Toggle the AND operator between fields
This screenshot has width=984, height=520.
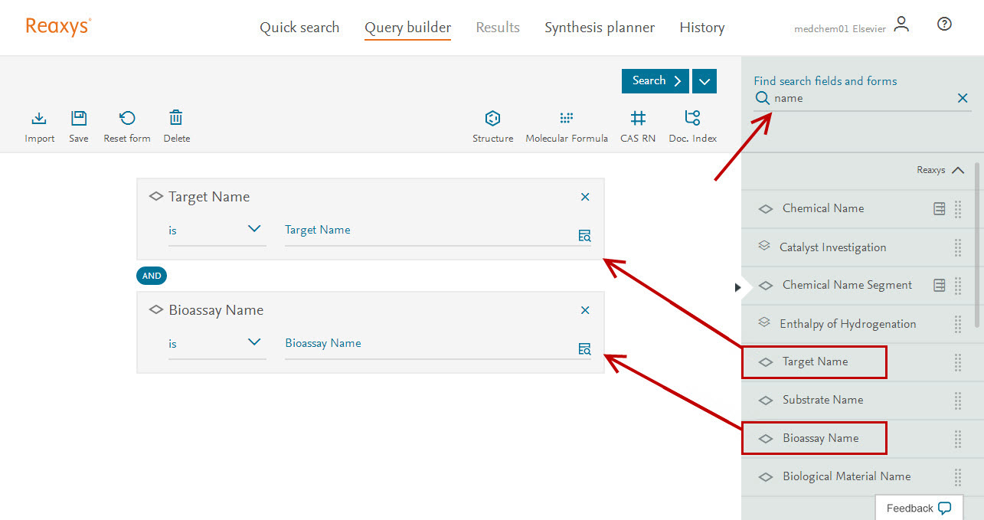152,276
